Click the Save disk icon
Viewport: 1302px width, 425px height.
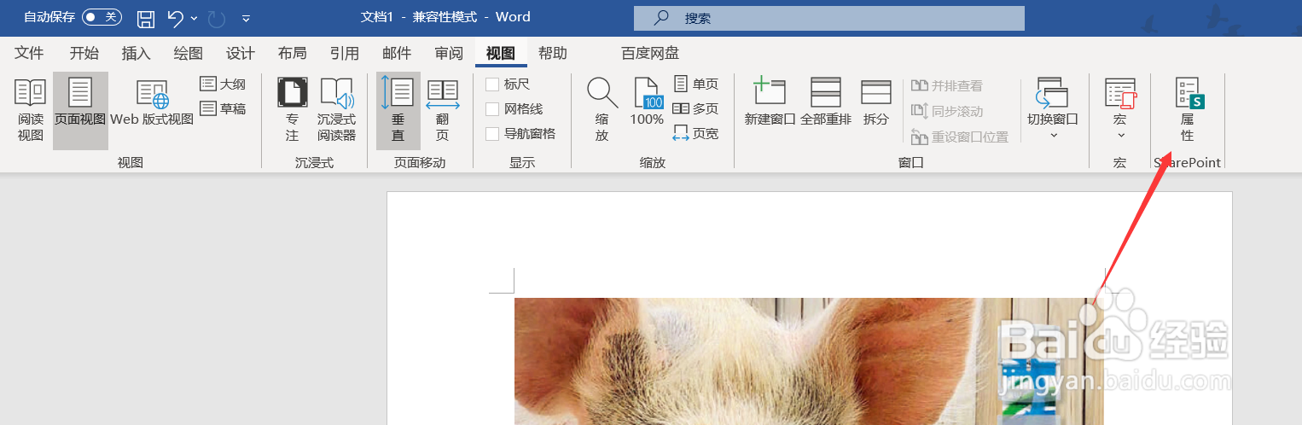pyautogui.click(x=146, y=17)
